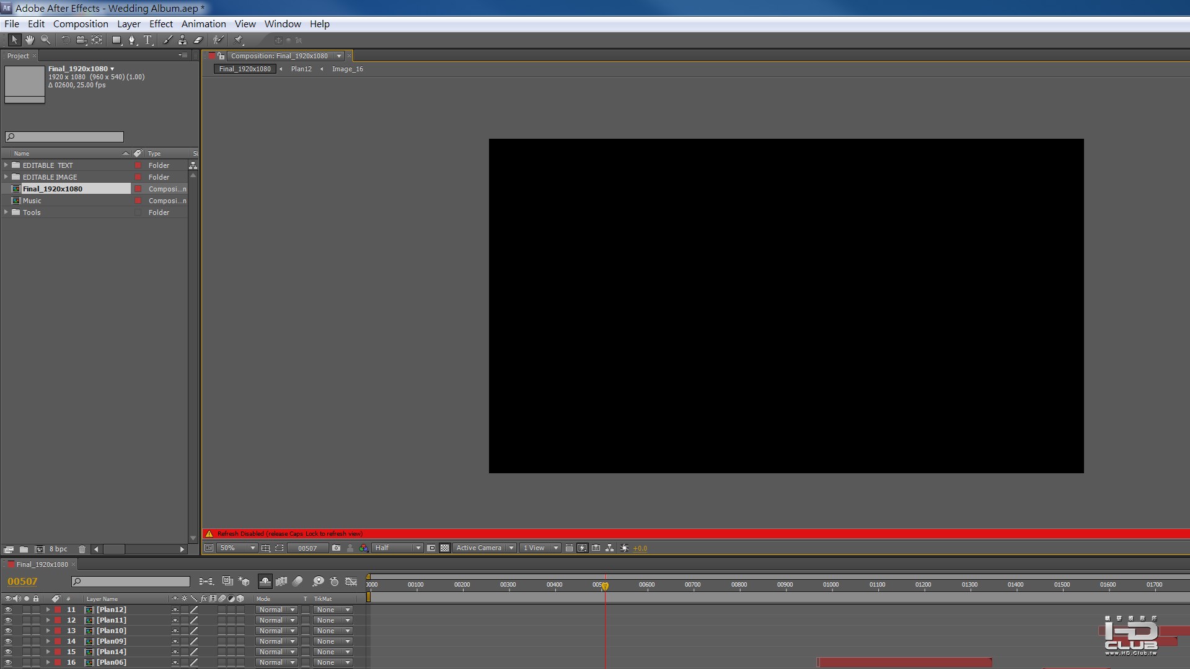Image resolution: width=1190 pixels, height=669 pixels.
Task: Select the Eraser tool
Action: (198, 40)
